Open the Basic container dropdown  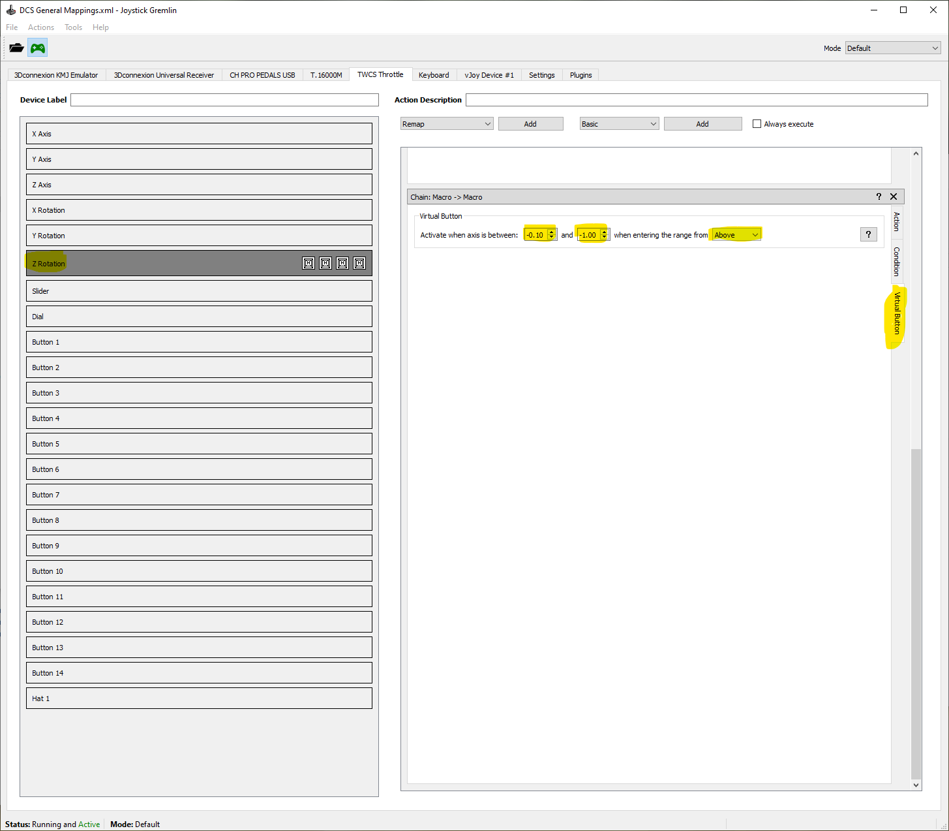619,124
